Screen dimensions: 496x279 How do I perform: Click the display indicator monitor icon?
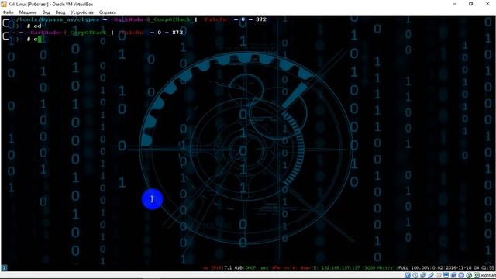click(446, 275)
